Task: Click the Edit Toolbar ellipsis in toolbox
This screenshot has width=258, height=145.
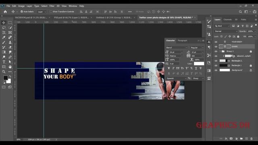Action: point(10,72)
